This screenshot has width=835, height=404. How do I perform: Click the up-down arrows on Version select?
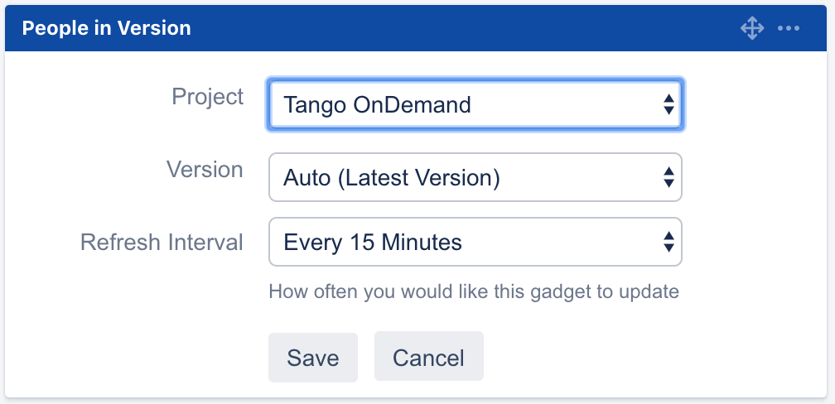click(x=668, y=177)
